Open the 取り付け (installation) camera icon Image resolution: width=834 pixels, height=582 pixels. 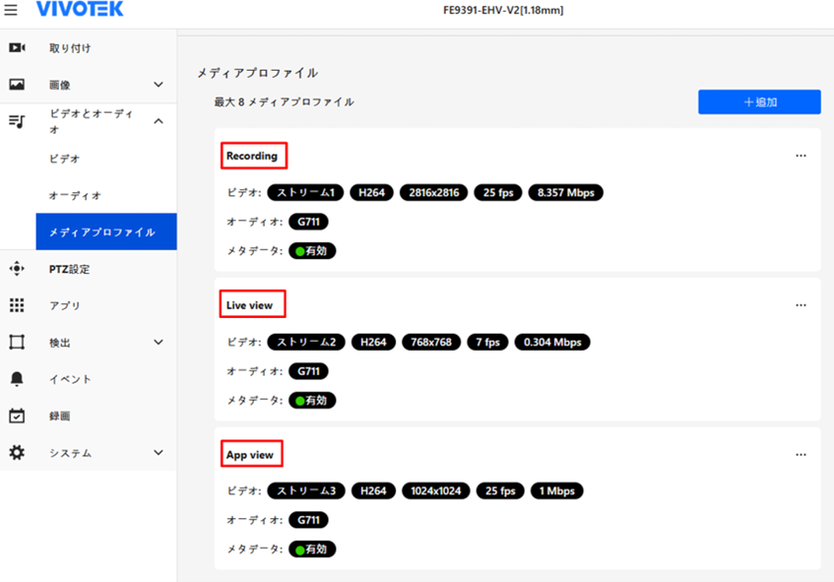17,46
